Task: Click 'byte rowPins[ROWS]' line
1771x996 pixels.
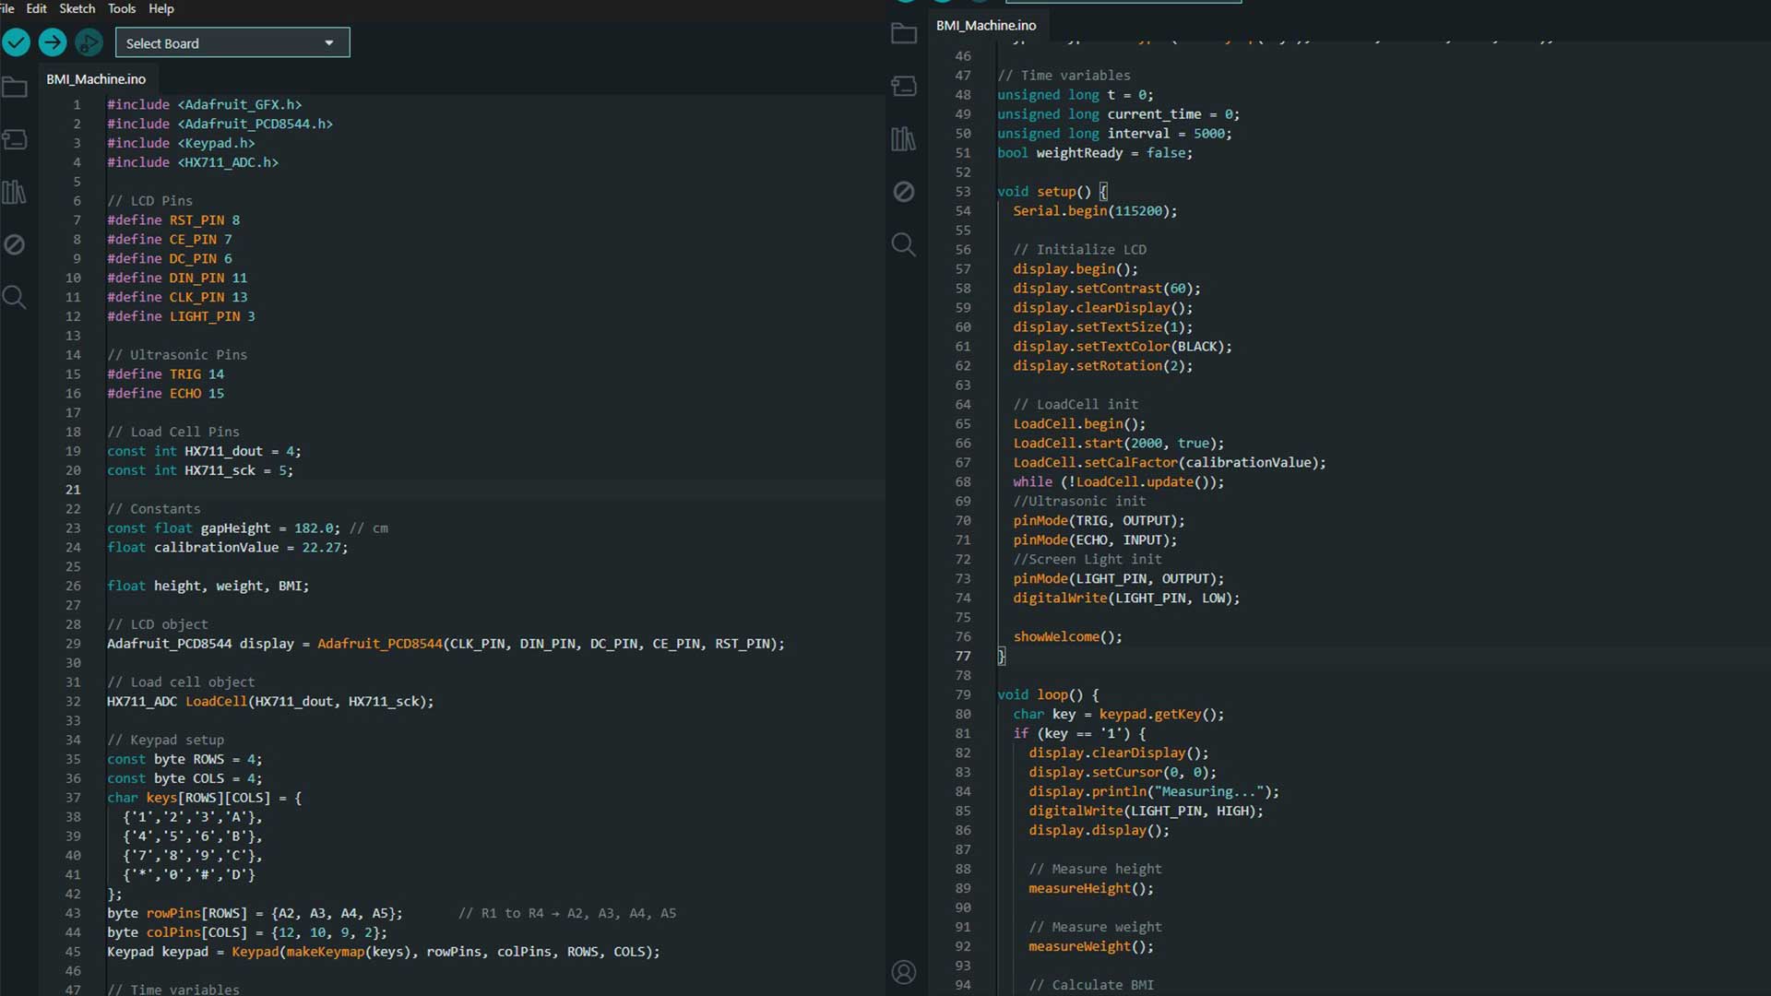Action: 255,914
